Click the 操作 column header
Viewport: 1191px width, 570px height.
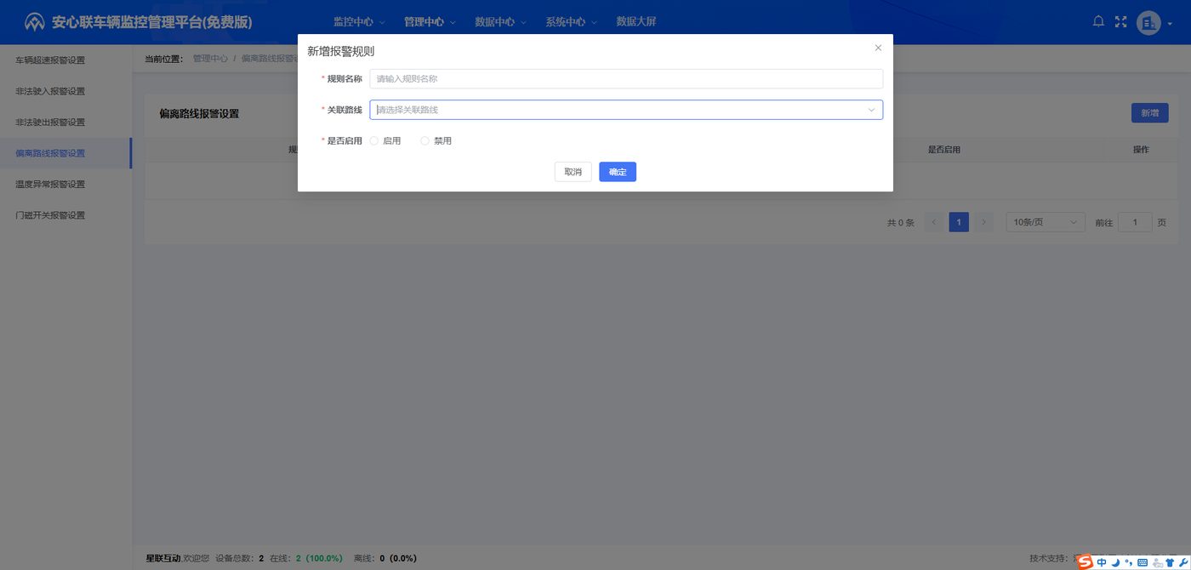(x=1141, y=150)
